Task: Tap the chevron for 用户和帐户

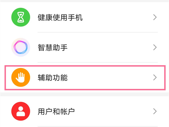Action: tap(155, 111)
